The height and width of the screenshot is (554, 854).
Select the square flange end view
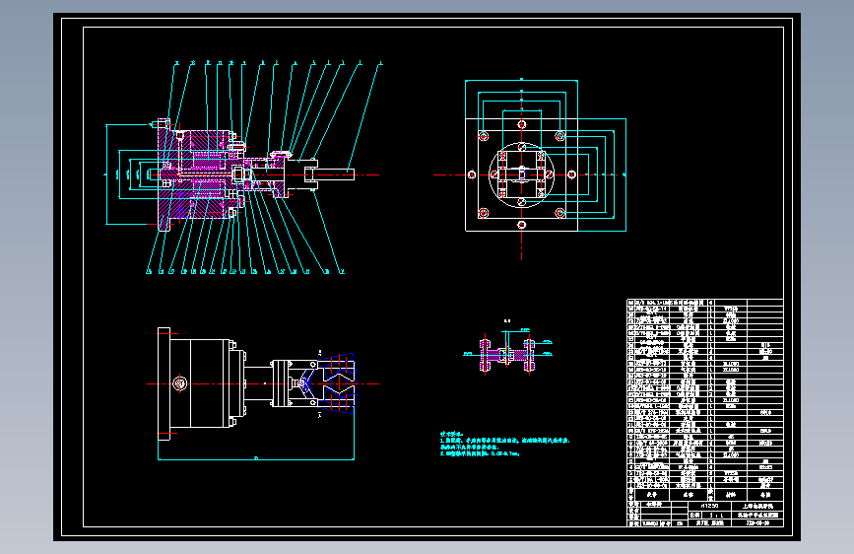point(521,174)
